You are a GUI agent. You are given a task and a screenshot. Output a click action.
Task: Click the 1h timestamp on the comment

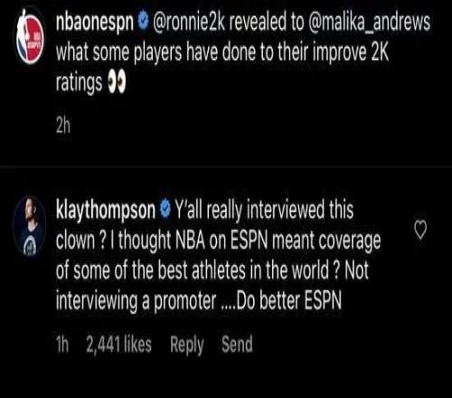pyautogui.click(x=62, y=345)
